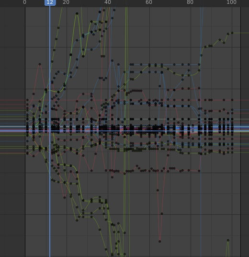This screenshot has width=249, height=257.
Task: Click frame 80 on the timeline ruler
Action: (x=190, y=2)
